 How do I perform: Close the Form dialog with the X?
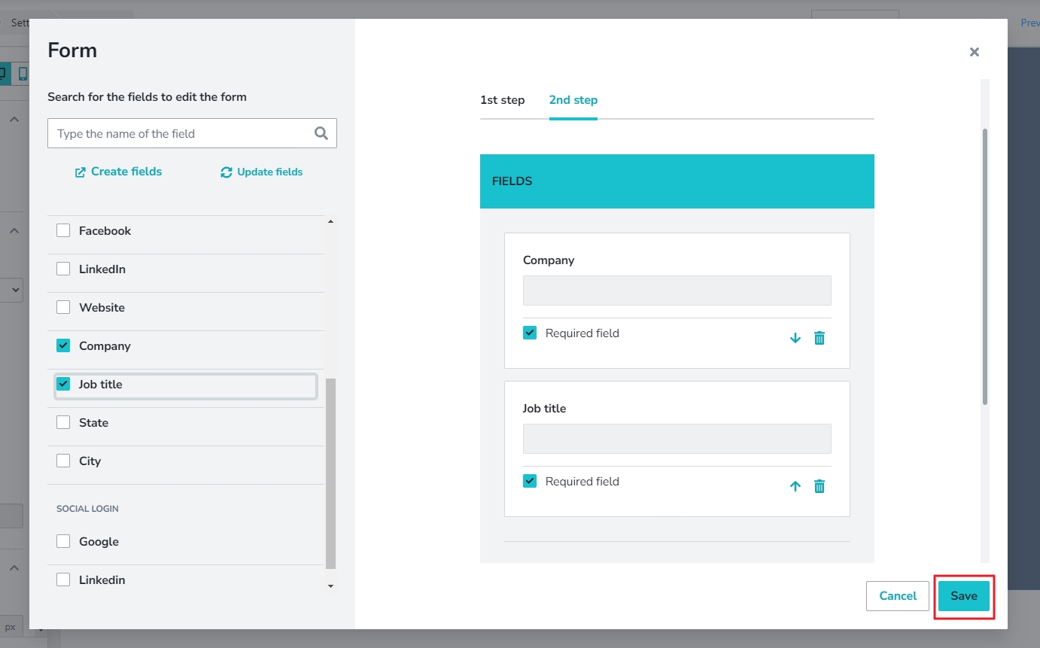[975, 51]
